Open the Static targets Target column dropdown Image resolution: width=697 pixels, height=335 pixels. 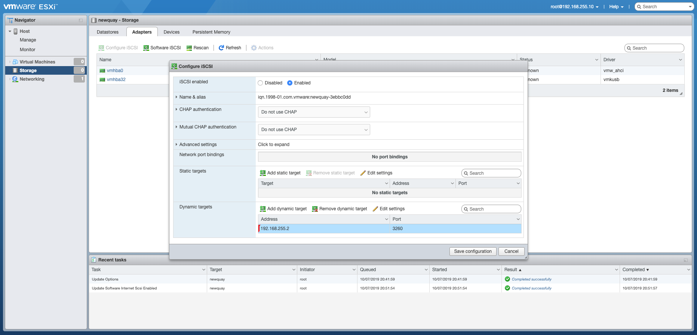click(x=387, y=183)
